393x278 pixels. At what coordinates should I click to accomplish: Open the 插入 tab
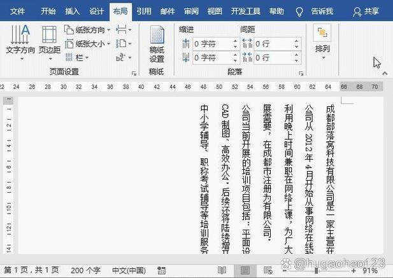[73, 11]
